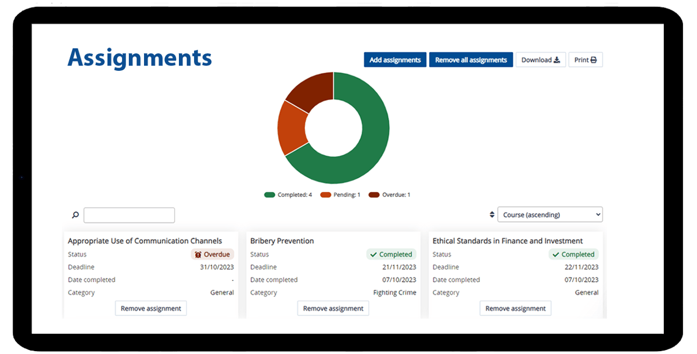Screen dimensions: 697x354
Task: Click the deadline date 22/11/2023
Action: (582, 267)
